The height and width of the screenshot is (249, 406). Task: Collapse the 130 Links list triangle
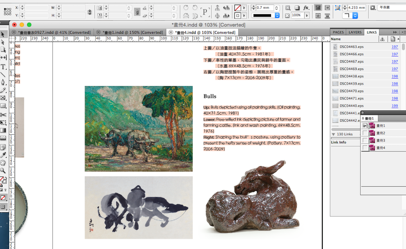click(x=333, y=134)
